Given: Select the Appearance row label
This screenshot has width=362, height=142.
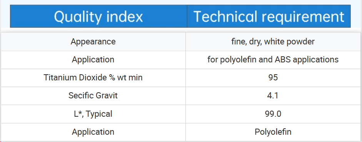Looking at the screenshot, I should coord(93,42).
